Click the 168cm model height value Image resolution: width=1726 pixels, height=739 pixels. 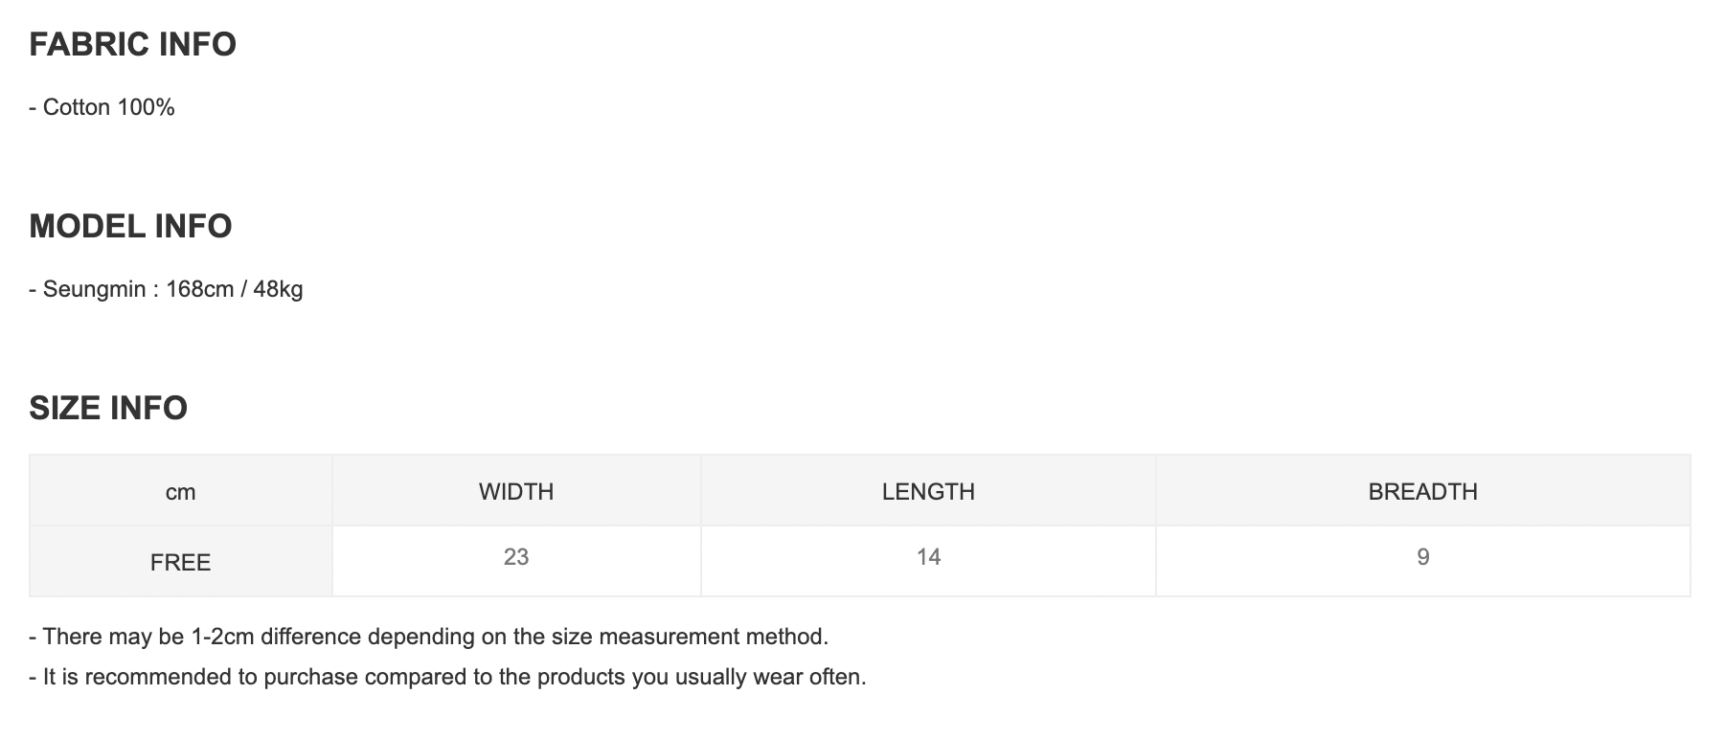(199, 289)
